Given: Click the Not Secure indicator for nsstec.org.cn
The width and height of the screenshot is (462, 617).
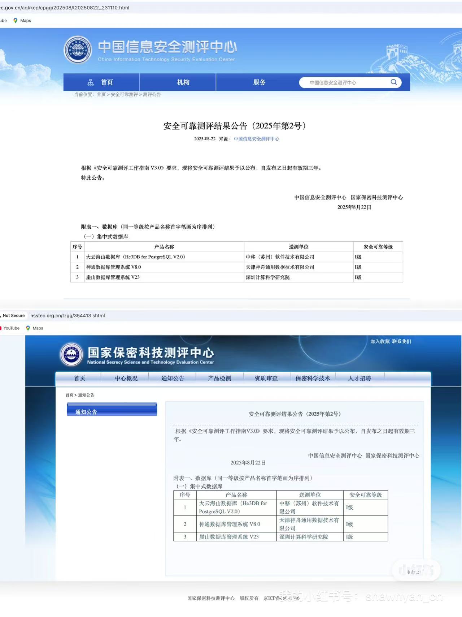Looking at the screenshot, I should [x=13, y=316].
